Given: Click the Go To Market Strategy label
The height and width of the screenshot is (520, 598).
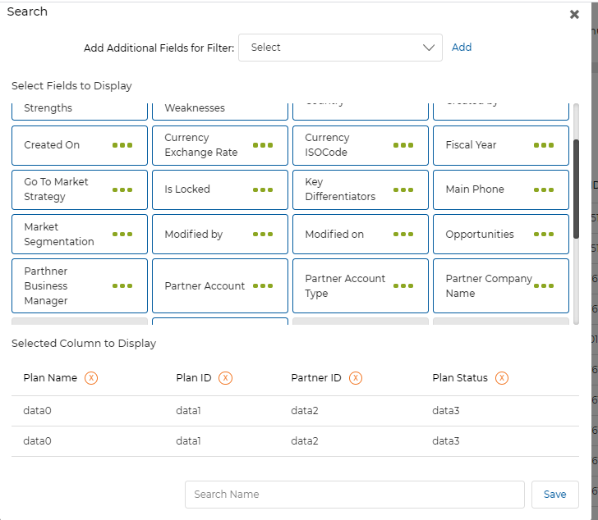Looking at the screenshot, I should point(56,189).
